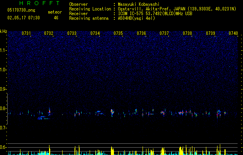This screenshot has height=155, width=243.
Task: Select antenna value A504HB(yagi 4el)
Action: click(136, 18)
